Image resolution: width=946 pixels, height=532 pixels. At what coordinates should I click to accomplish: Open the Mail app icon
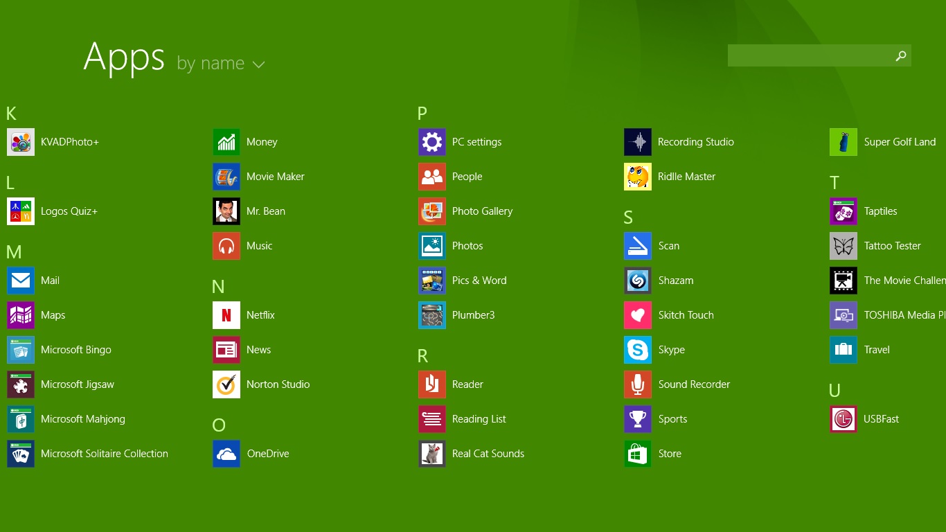tap(21, 281)
